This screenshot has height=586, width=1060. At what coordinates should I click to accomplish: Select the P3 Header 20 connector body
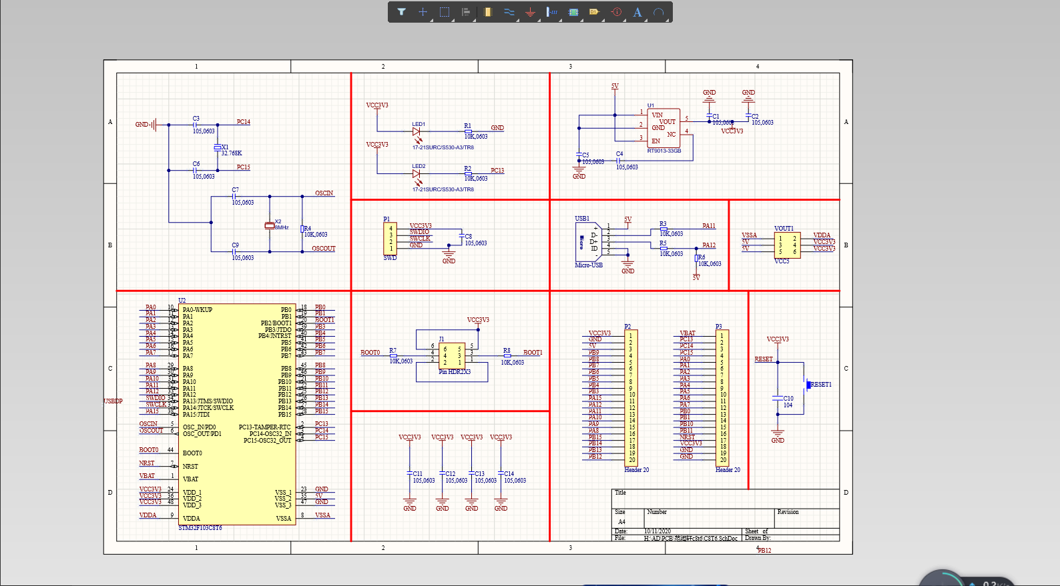point(722,397)
